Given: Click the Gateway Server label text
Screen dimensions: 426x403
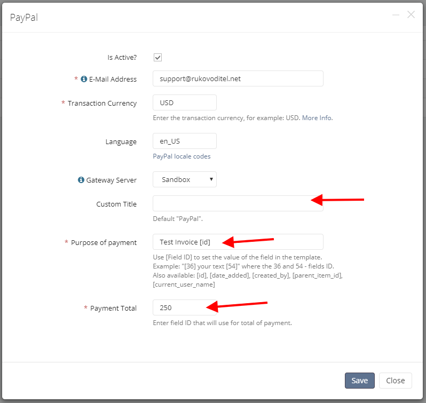Looking at the screenshot, I should pyautogui.click(x=112, y=180).
